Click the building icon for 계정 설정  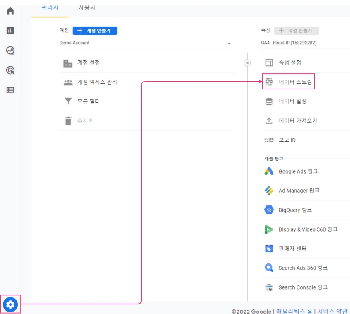(x=68, y=63)
